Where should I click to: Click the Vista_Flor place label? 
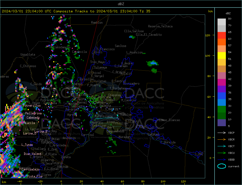click(35, 176)
